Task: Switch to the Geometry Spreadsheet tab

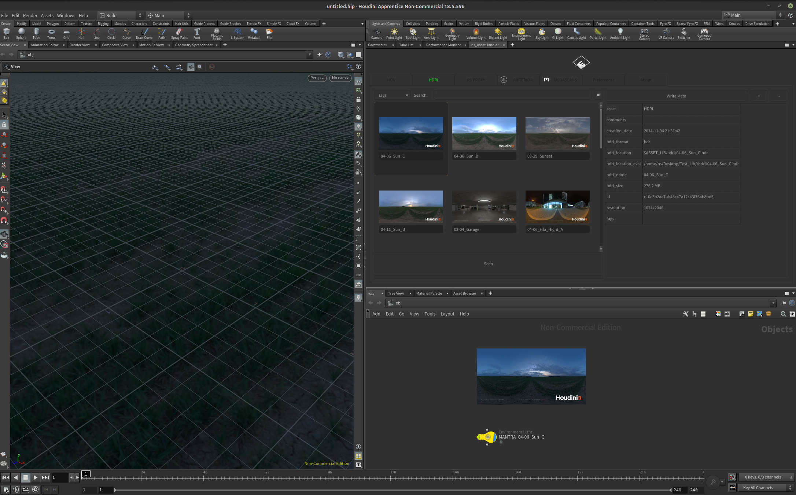Action: tap(194, 45)
